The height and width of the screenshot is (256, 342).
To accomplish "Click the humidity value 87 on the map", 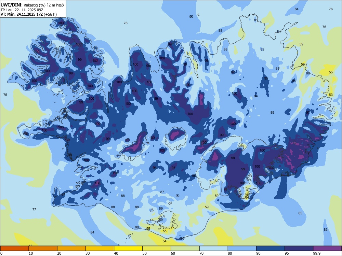I will pyautogui.click(x=162, y=192).
